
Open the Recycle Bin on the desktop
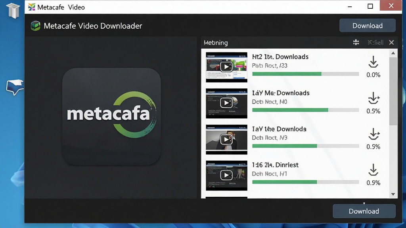(x=13, y=10)
